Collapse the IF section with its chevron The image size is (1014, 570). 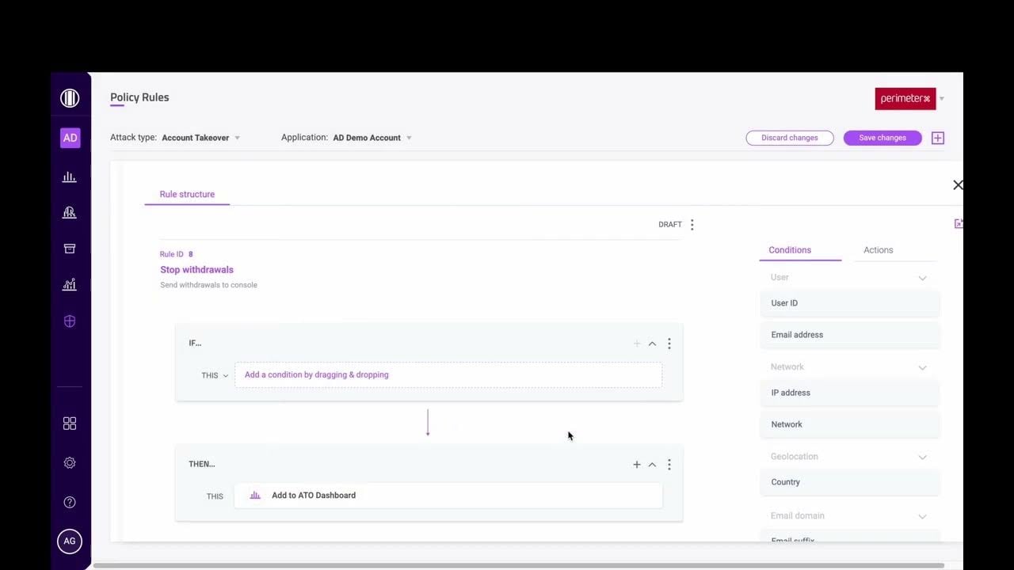tap(652, 343)
